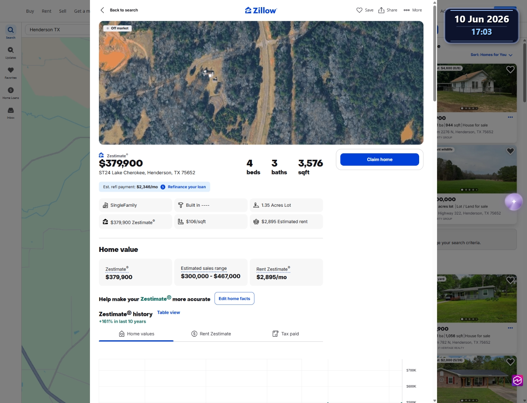Open the Sort: Homes for You dropdown

click(x=491, y=55)
